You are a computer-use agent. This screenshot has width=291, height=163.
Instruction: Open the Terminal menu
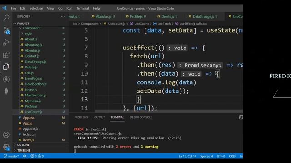[x=82, y=8]
